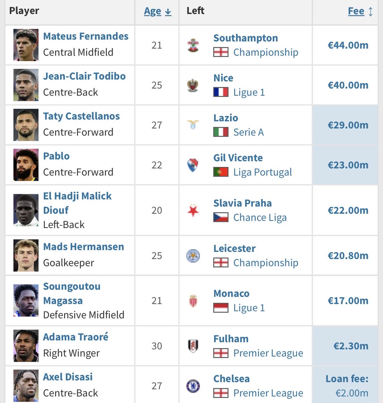Open Mads Hermansen player profile
The image size is (383, 403).
point(84,247)
